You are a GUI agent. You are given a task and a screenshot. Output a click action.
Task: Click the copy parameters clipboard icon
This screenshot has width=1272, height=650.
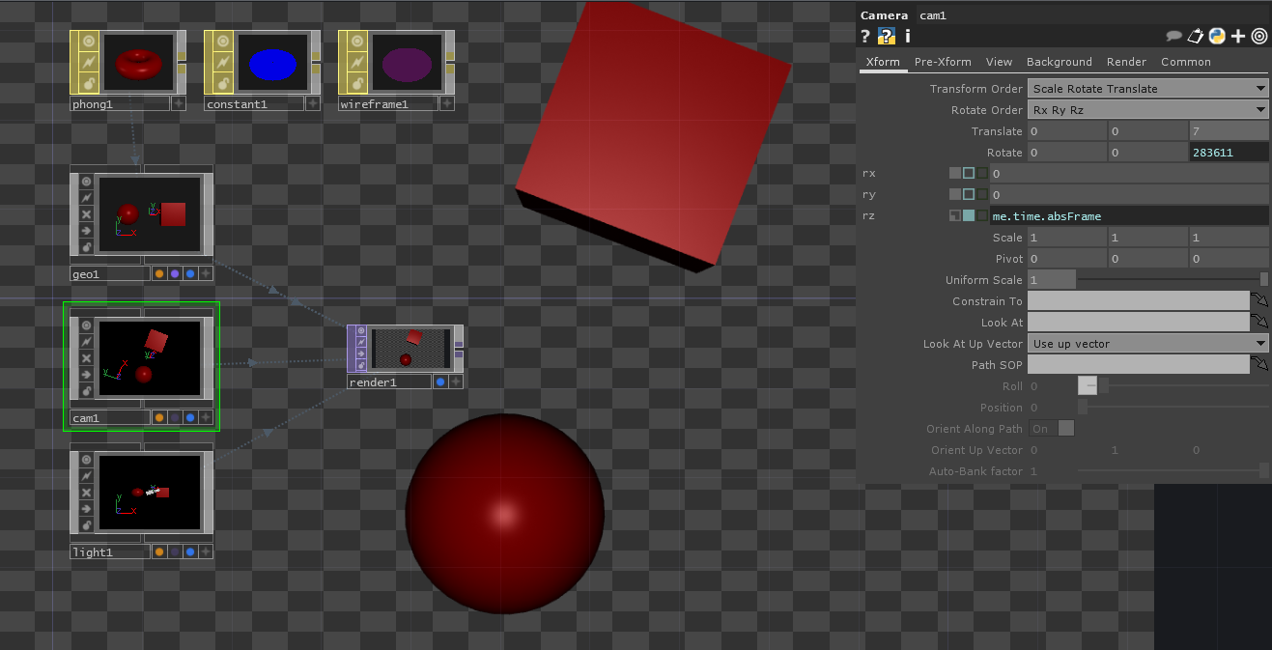1196,37
